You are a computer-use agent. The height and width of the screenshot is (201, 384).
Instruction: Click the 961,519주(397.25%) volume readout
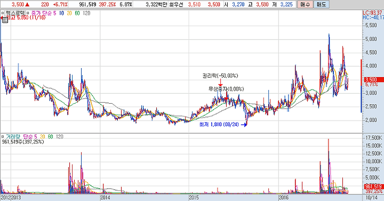click(23, 141)
